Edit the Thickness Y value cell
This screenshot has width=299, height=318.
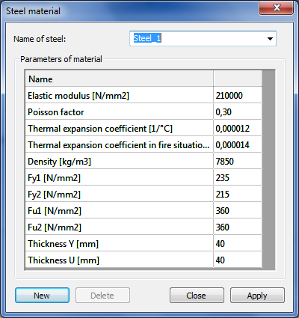(238, 244)
